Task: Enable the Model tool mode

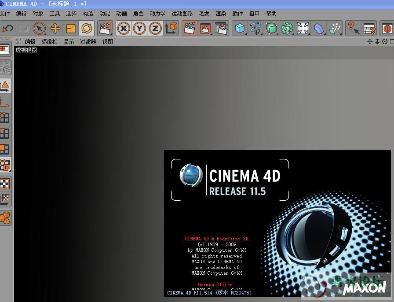Action: 5,86
